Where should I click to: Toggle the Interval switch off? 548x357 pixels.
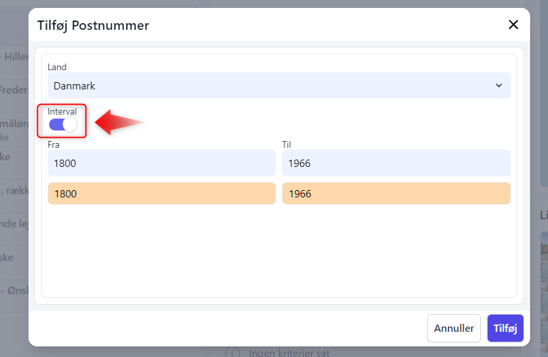click(63, 125)
